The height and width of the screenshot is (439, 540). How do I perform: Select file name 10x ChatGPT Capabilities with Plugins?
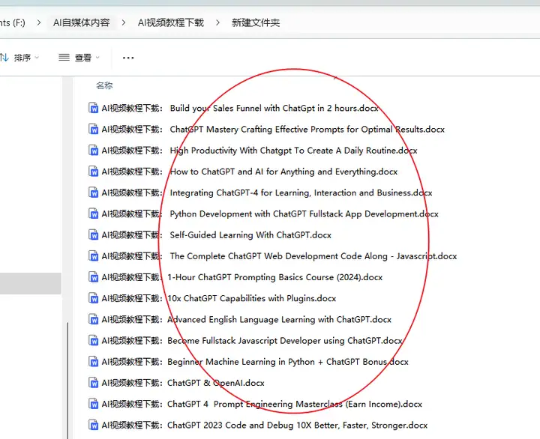pos(219,298)
